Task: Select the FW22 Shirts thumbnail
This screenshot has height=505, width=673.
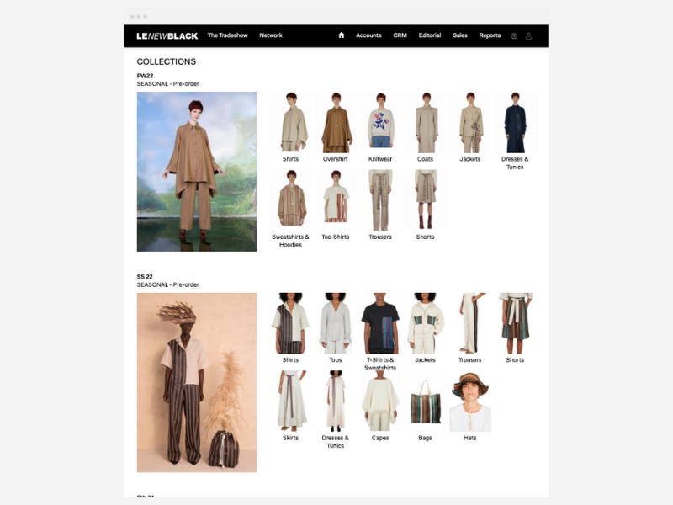Action: pyautogui.click(x=290, y=122)
